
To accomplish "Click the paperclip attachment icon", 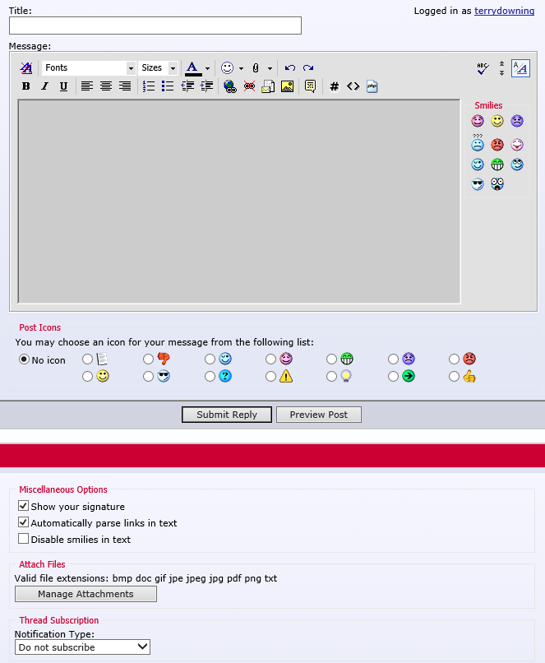I will (x=256, y=67).
